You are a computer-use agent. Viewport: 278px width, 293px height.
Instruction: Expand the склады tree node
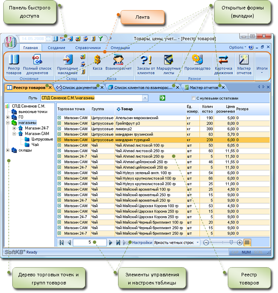[x=8, y=150]
